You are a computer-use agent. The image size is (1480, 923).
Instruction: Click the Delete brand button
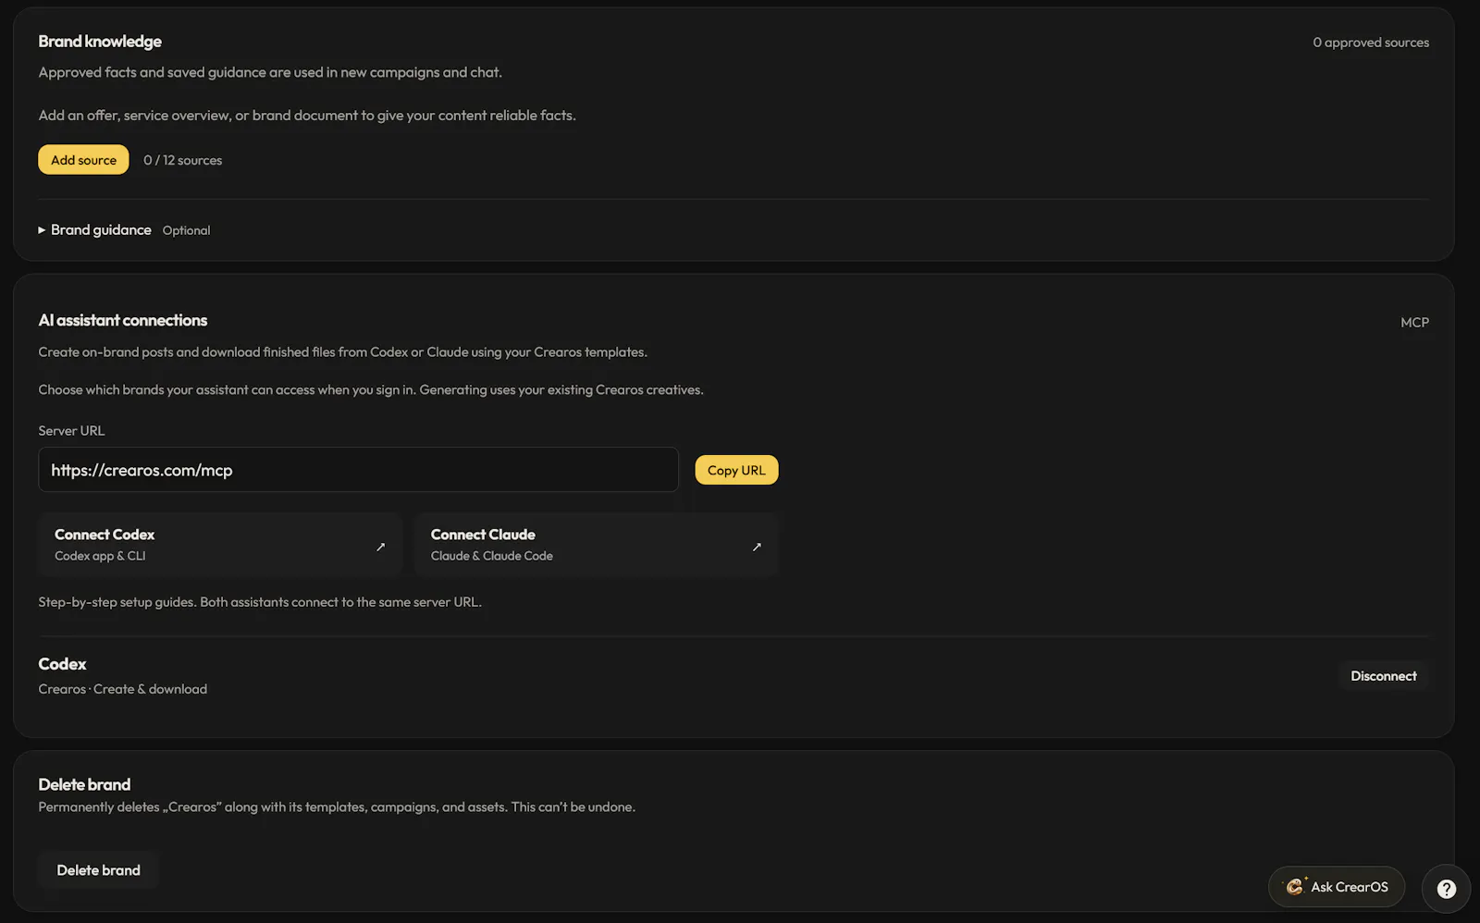click(98, 870)
